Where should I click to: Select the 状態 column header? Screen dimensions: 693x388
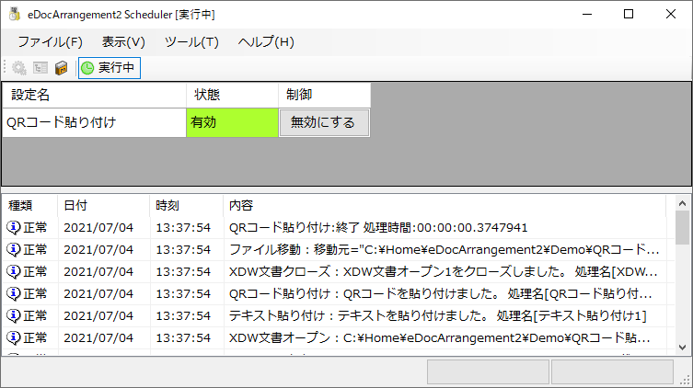(x=232, y=95)
